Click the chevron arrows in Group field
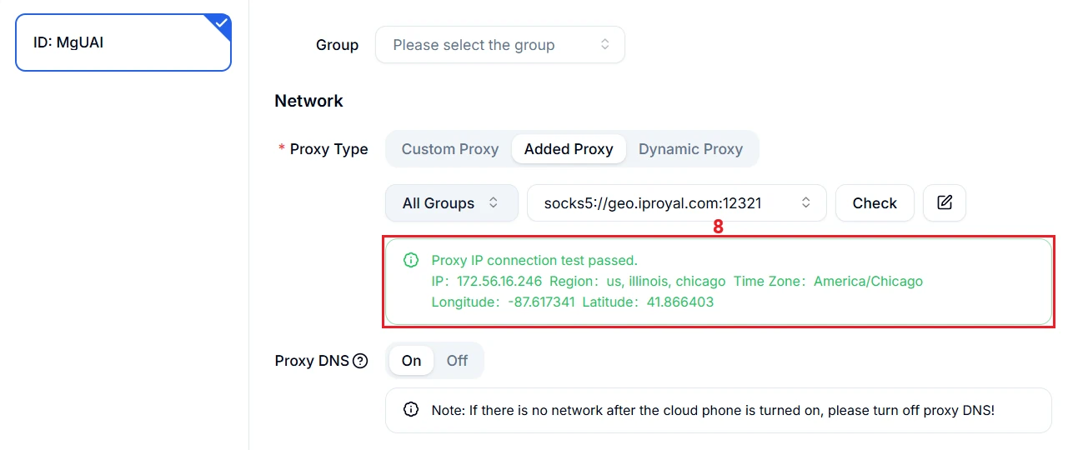The width and height of the screenshot is (1088, 450). pos(605,45)
